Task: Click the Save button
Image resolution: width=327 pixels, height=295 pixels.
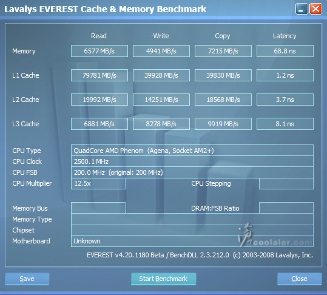Action: point(27,279)
